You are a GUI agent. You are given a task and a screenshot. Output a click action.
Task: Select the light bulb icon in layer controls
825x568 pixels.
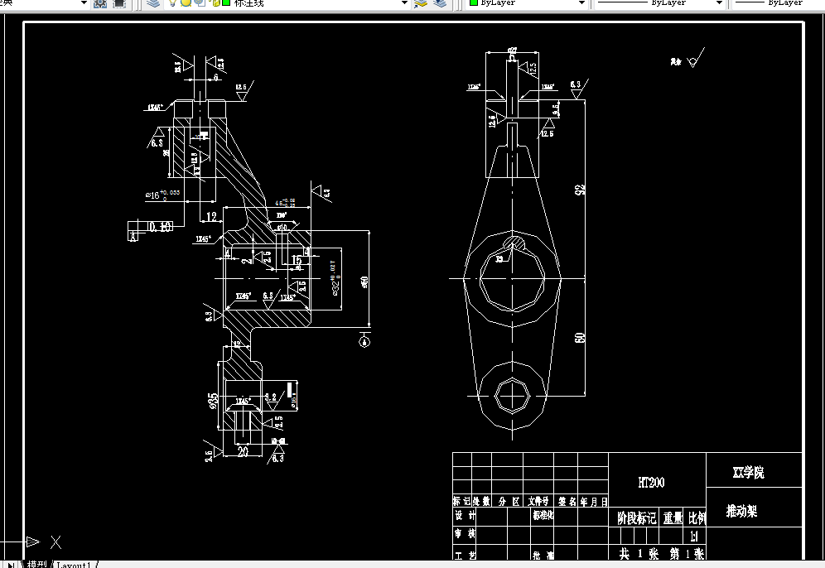(172, 4)
